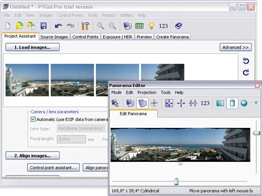Click the Align panorama button

point(95,168)
